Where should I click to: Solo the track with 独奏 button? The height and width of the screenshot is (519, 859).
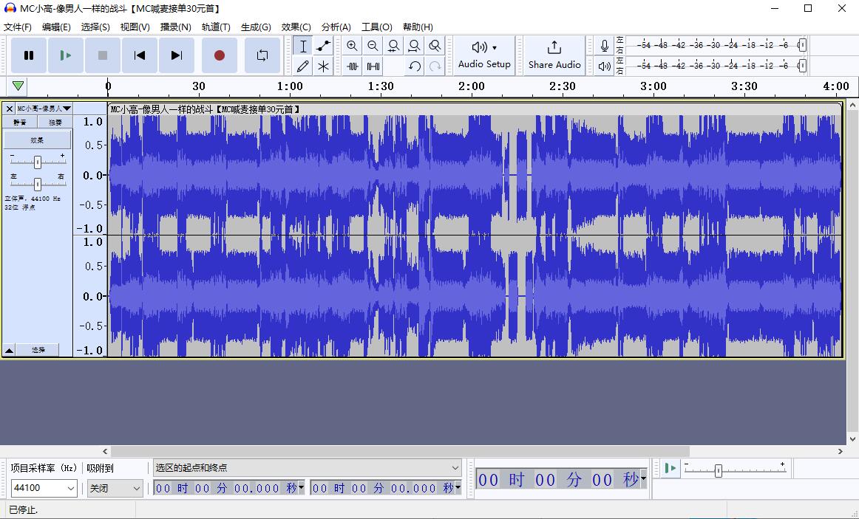coord(55,123)
